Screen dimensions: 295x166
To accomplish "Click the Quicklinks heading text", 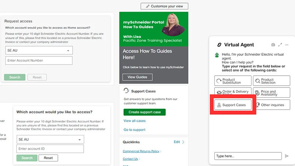I will pos(131,142).
